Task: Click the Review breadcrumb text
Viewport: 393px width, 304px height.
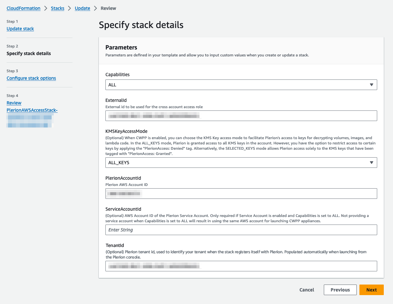Action: point(108,8)
